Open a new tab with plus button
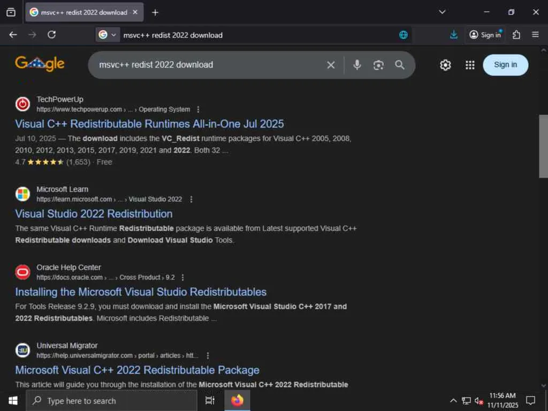Image resolution: width=548 pixels, height=411 pixels. pos(155,13)
